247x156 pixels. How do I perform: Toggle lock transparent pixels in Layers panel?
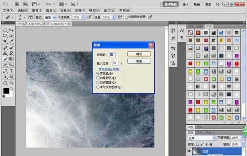click(198, 144)
